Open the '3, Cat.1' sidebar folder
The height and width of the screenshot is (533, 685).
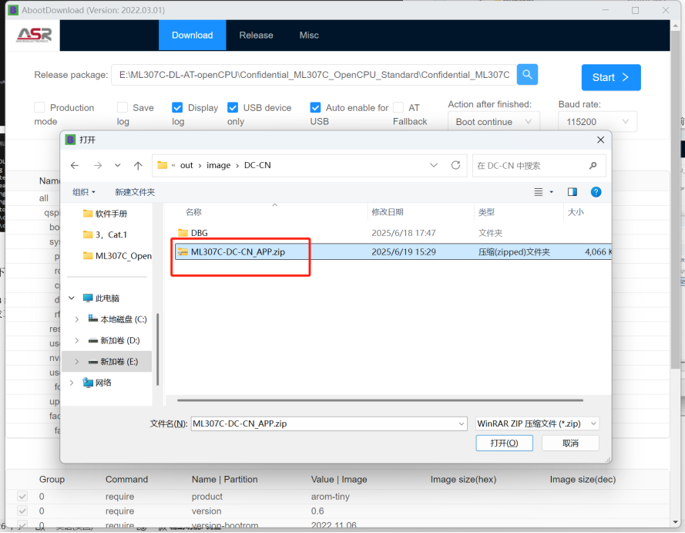(106, 234)
